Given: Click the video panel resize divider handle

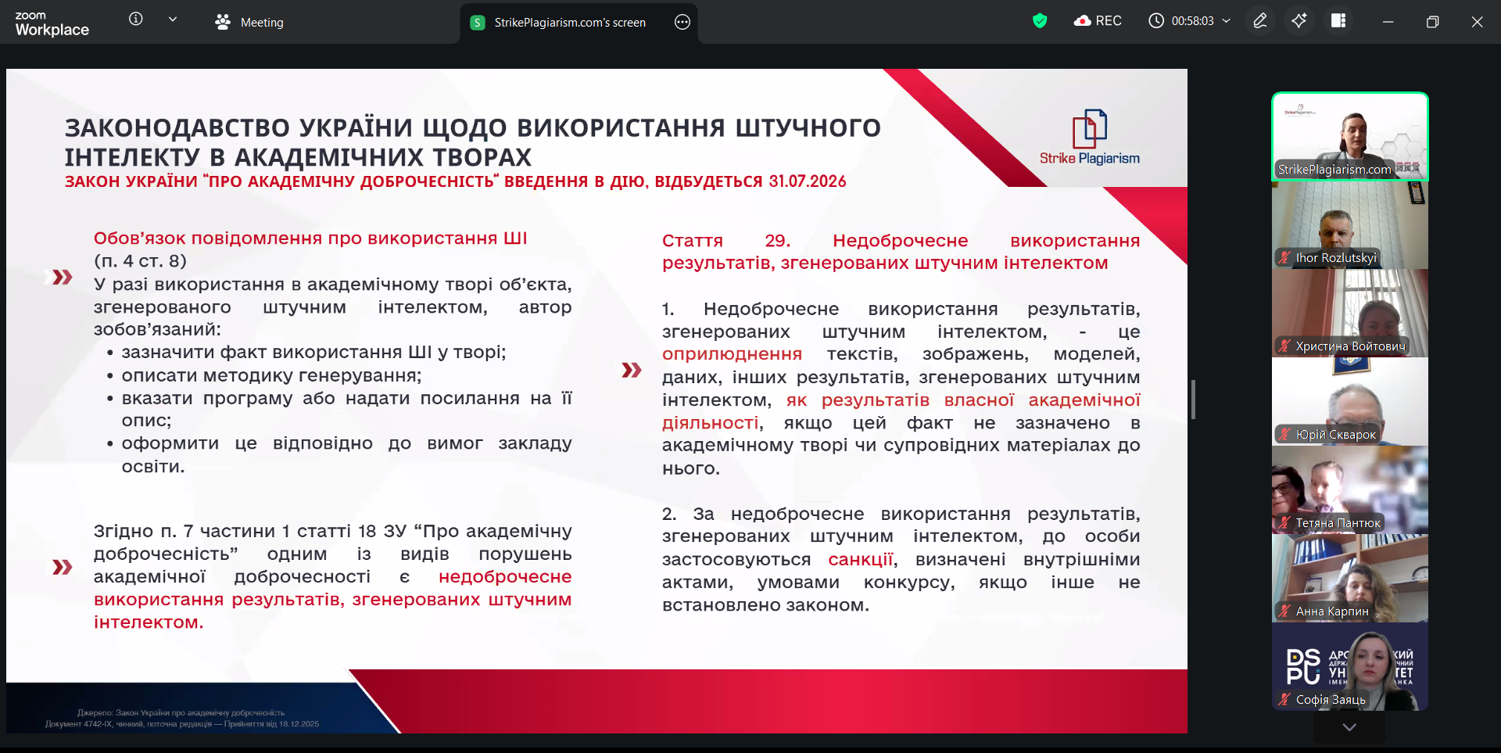Looking at the screenshot, I should tap(1193, 400).
